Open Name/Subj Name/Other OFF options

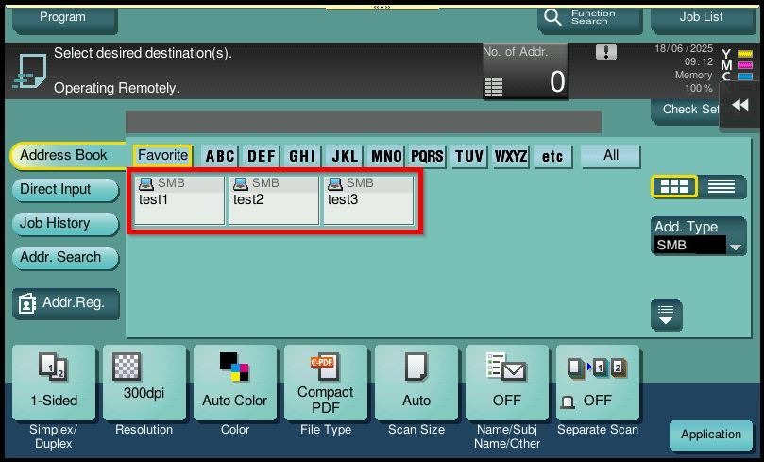(507, 383)
